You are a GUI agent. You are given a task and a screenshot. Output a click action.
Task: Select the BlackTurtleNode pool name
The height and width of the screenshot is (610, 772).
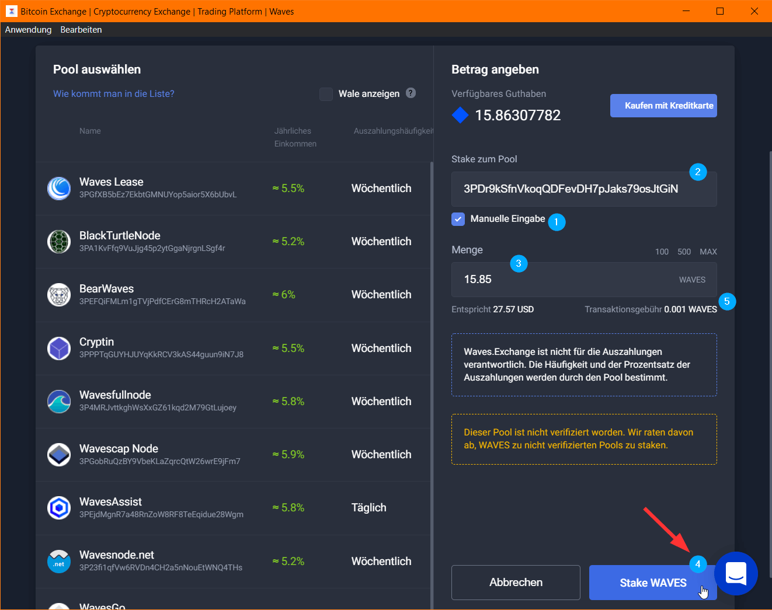120,236
